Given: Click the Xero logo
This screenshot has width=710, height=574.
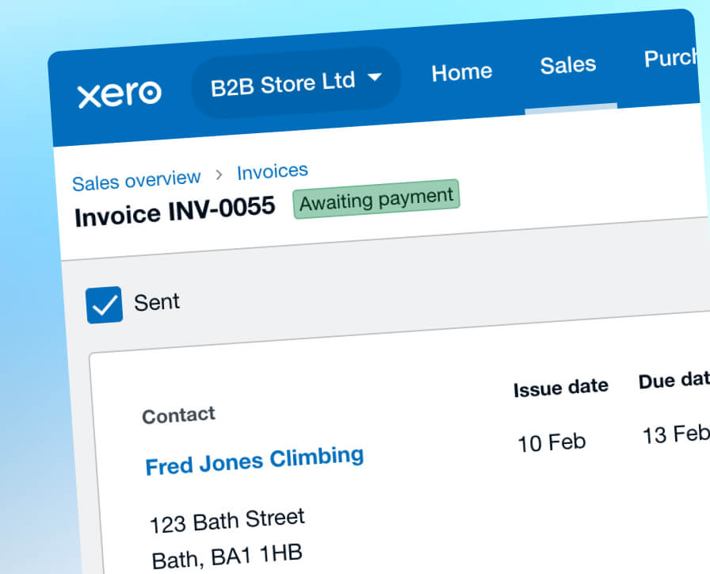Looking at the screenshot, I should (x=119, y=93).
